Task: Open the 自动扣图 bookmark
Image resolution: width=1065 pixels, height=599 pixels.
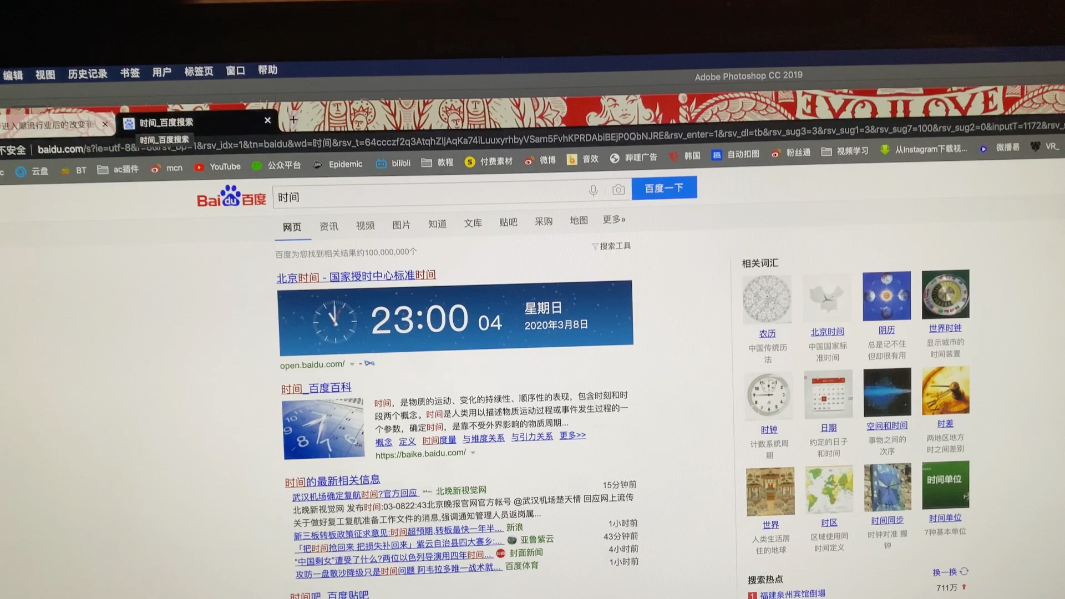Action: click(736, 155)
